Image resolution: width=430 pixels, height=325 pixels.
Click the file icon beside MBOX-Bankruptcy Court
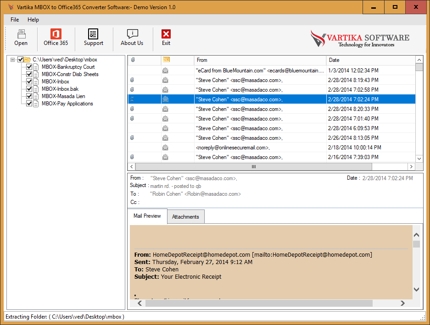point(36,67)
